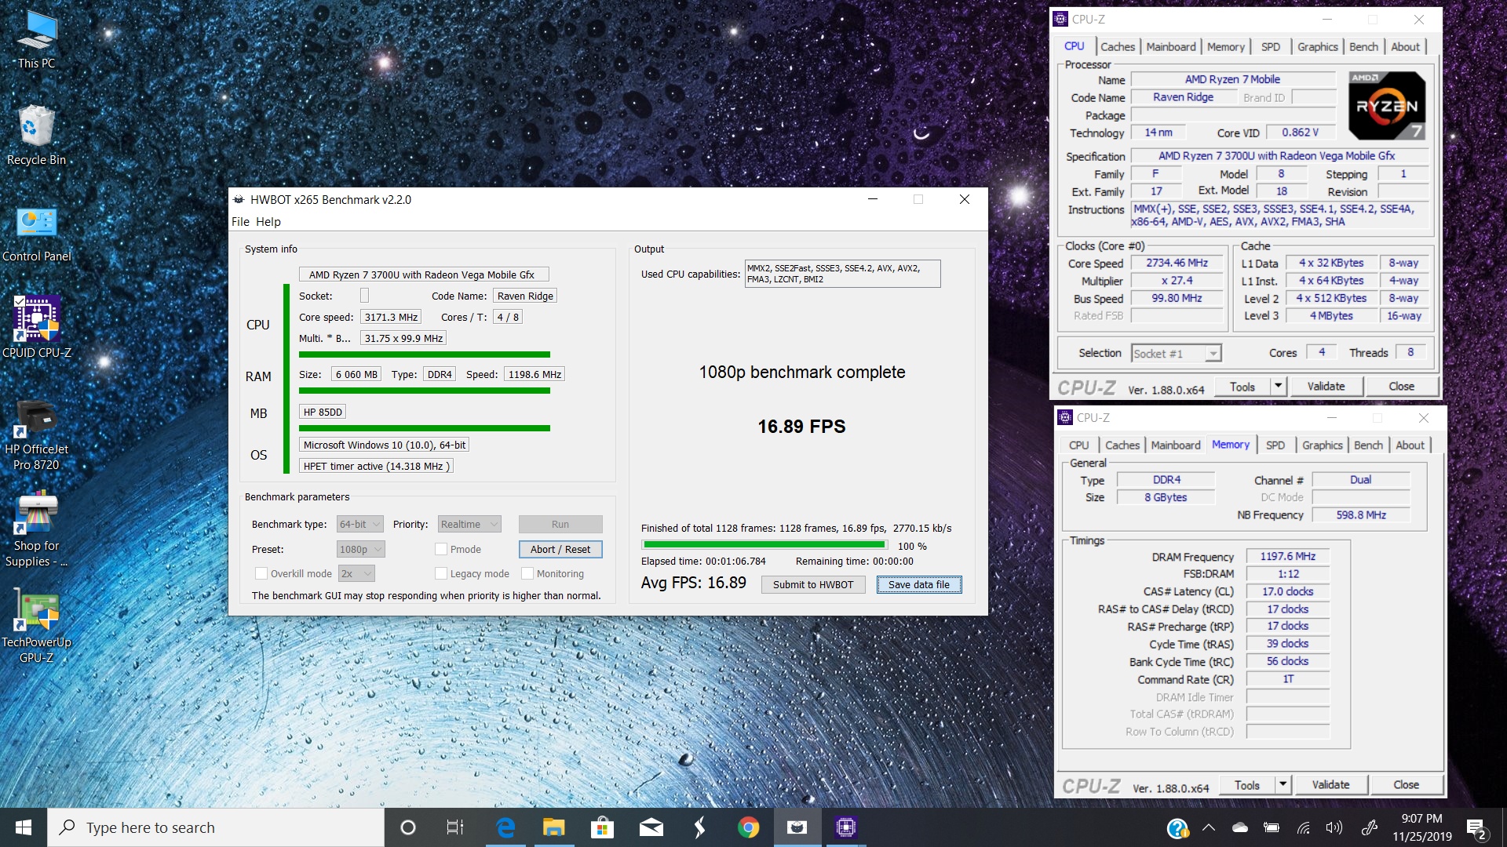Enable the Monitoring checkbox

coord(527,573)
